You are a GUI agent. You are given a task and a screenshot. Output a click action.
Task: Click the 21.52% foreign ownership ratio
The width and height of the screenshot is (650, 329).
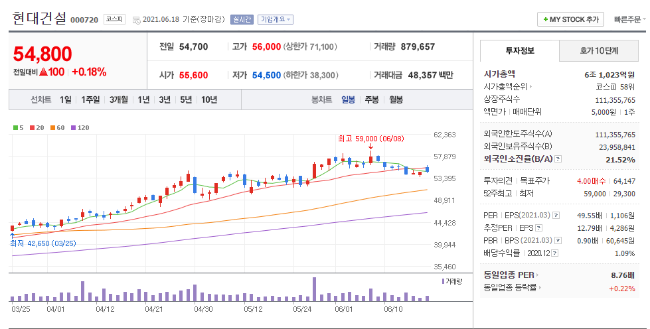[x=620, y=160]
